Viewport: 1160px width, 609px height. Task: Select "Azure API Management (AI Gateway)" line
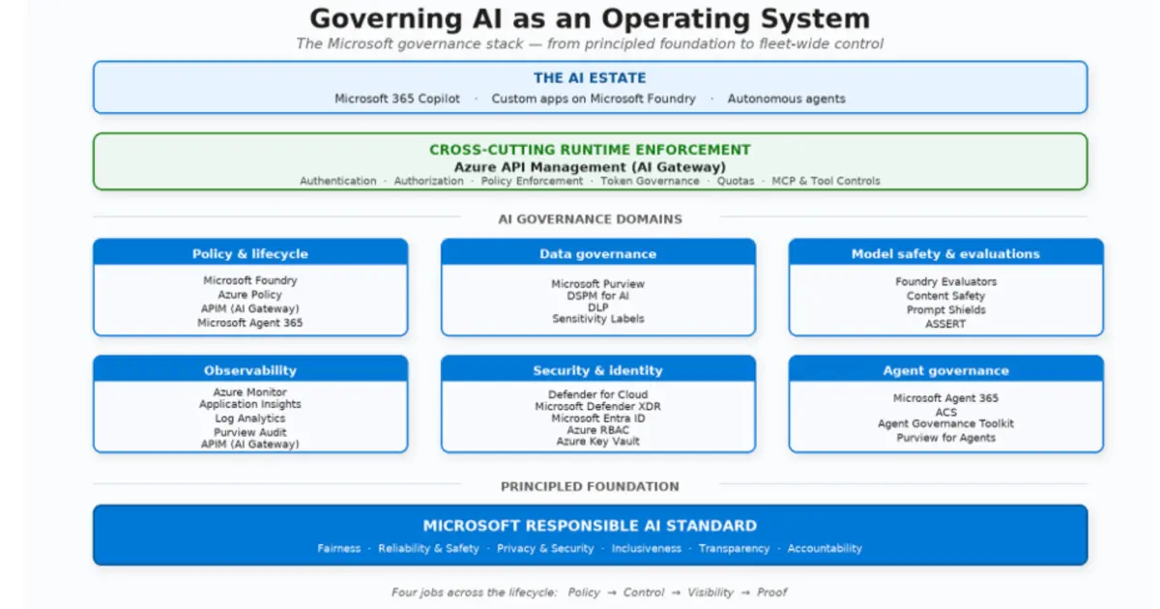click(x=590, y=166)
